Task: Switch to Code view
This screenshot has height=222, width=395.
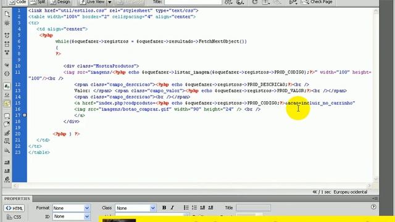Action: (18, 2)
